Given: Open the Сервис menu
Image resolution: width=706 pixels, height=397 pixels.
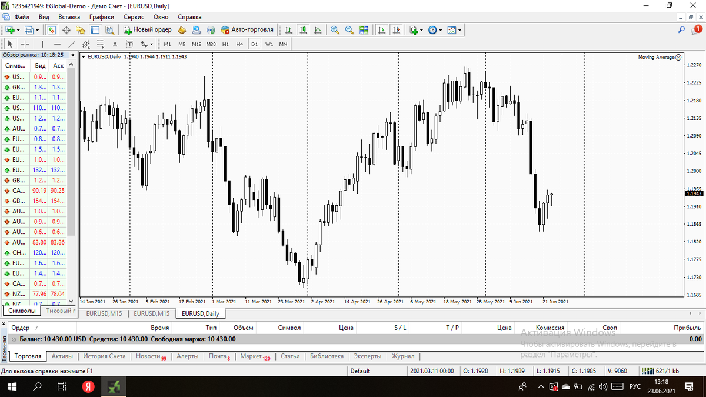Looking at the screenshot, I should 134,17.
